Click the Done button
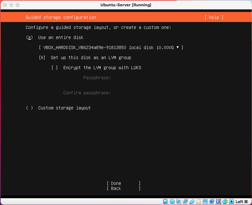252x205 pixels. [124, 183]
